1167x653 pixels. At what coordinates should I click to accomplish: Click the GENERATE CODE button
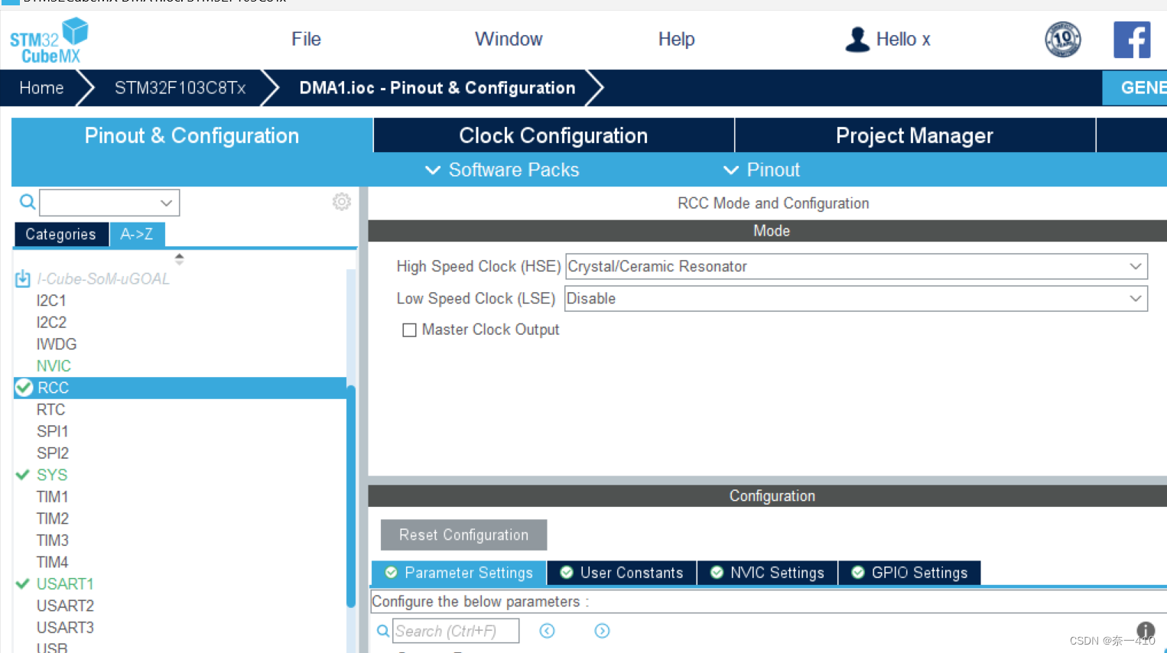pyautogui.click(x=1135, y=88)
